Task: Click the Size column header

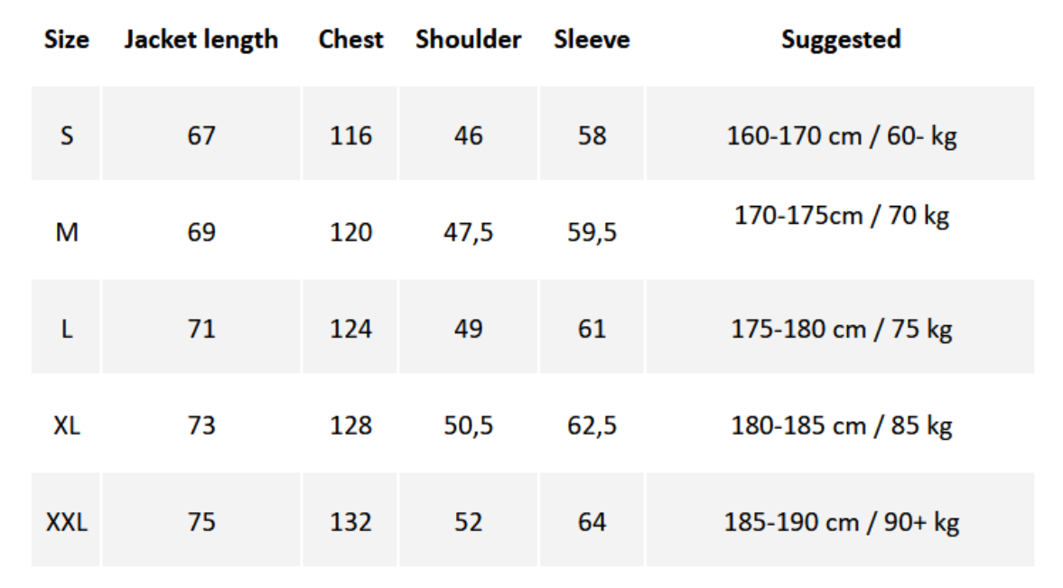Action: point(67,40)
